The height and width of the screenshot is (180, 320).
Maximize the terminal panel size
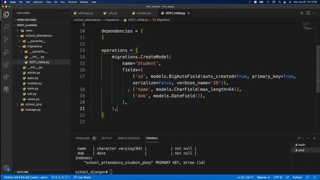pyautogui.click(x=308, y=138)
